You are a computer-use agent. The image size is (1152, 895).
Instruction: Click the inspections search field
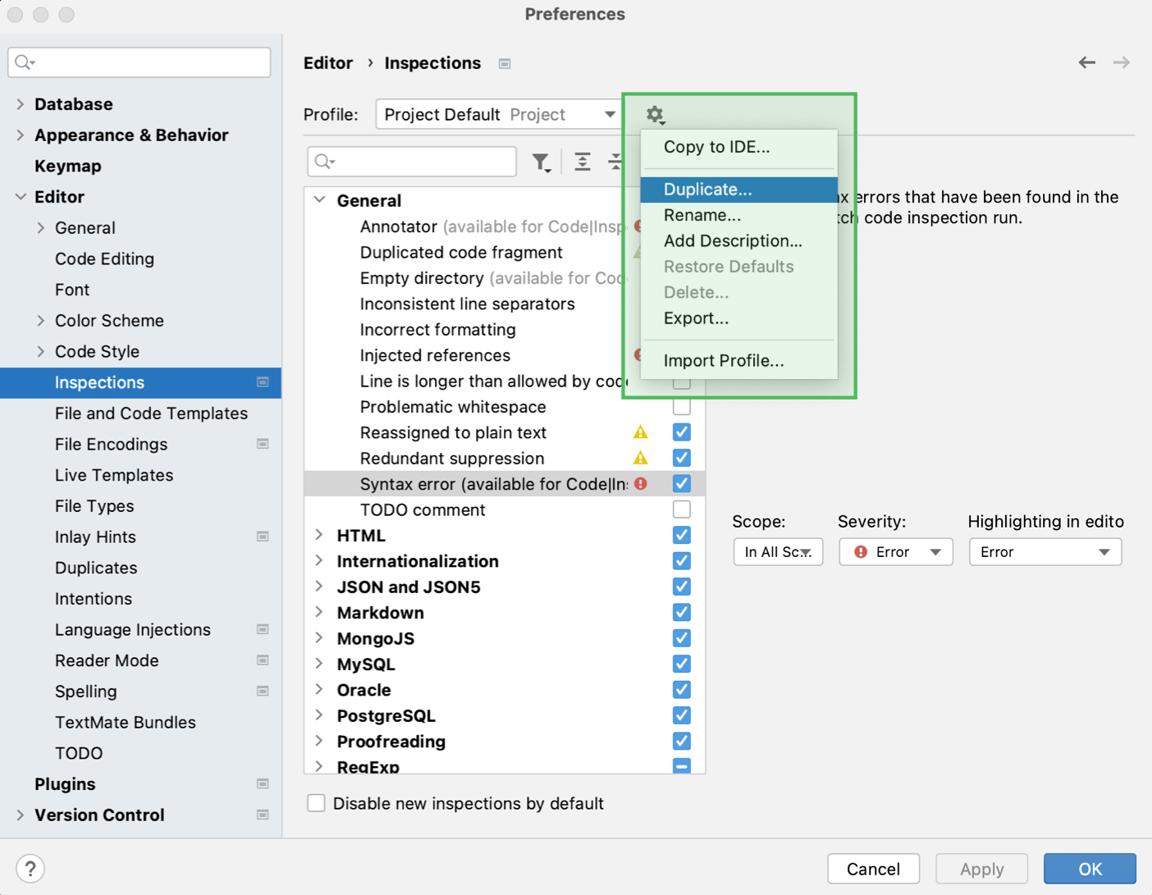tap(410, 162)
